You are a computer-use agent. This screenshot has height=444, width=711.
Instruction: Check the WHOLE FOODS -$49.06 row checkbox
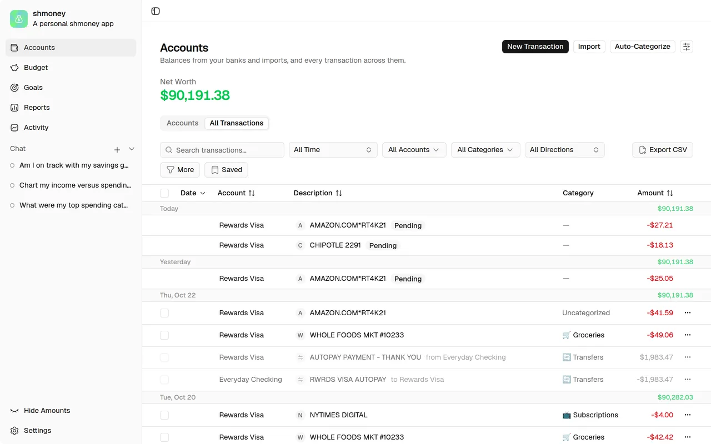[164, 335]
